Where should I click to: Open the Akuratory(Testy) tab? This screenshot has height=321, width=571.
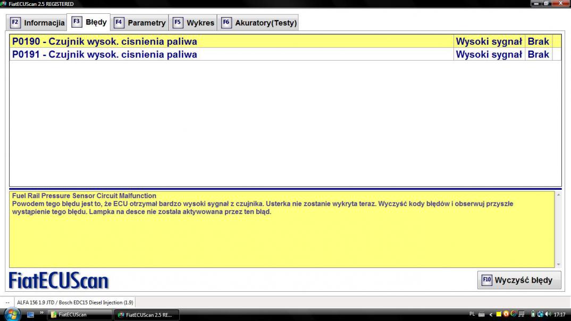(258, 22)
